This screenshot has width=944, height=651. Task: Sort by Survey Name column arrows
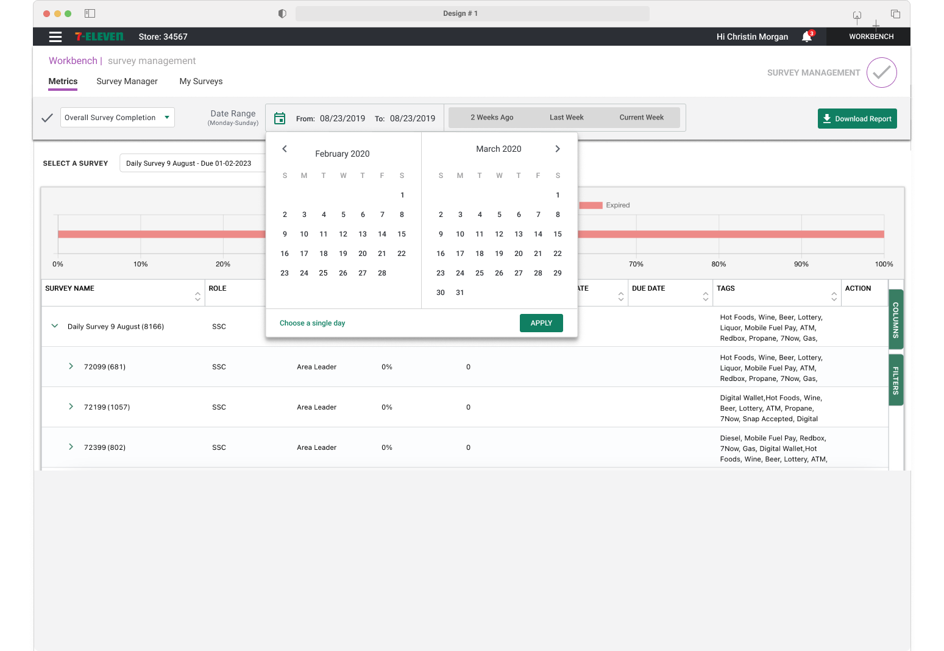point(197,296)
